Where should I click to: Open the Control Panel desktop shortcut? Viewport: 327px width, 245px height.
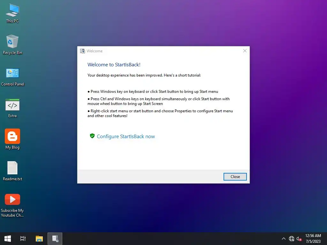pos(12,77)
